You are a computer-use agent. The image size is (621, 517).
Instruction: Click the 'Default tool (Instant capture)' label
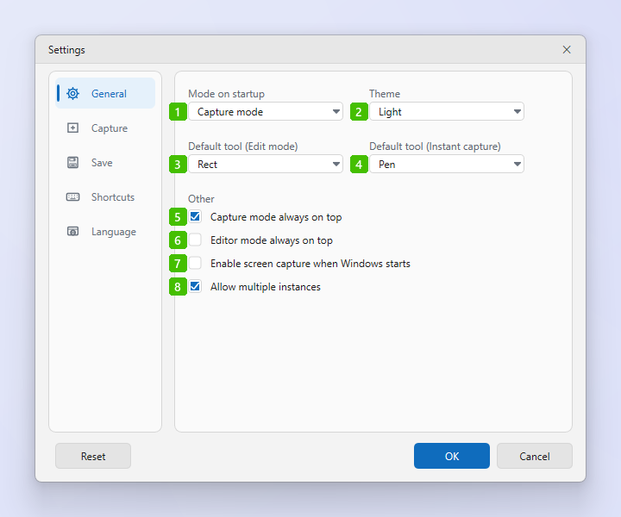[435, 146]
